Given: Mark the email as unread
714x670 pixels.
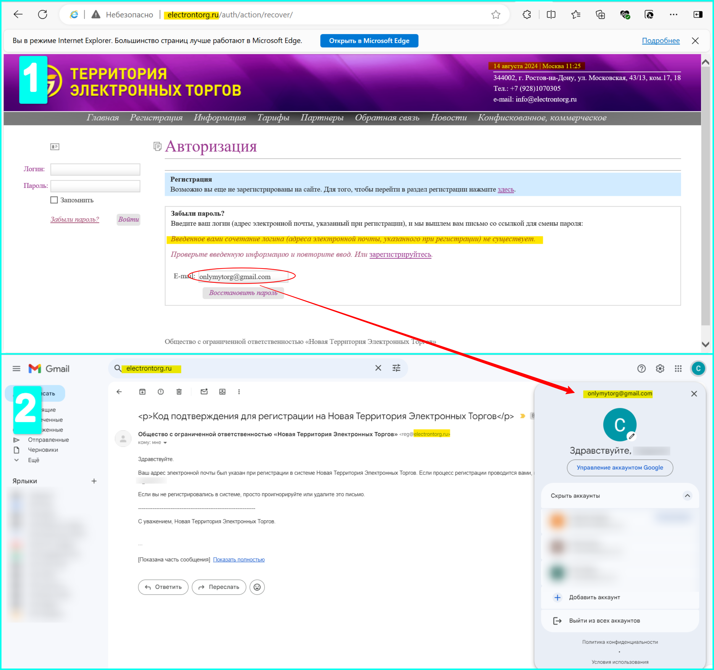Looking at the screenshot, I should [204, 392].
